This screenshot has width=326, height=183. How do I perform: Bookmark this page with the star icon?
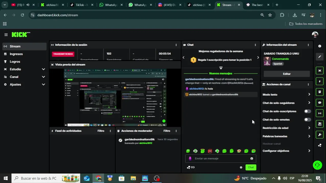pos(270,15)
